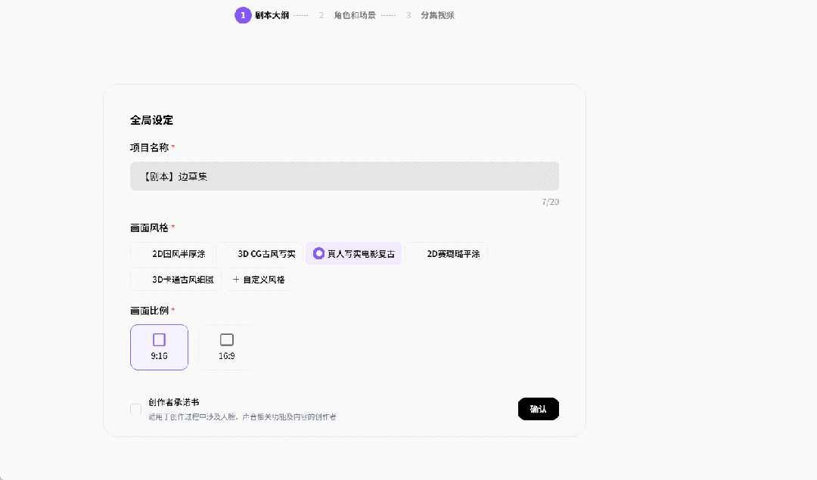Select the 9:16 ratio text label
817x480 pixels.
coord(159,356)
